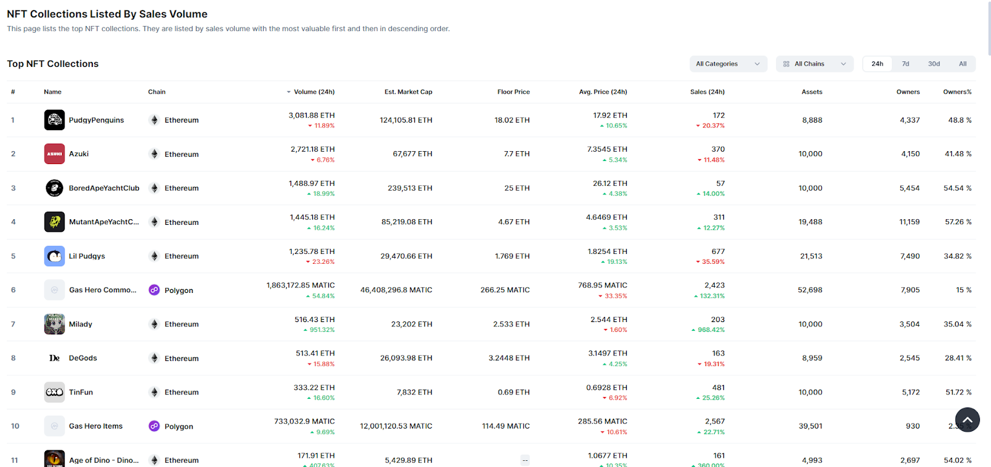Open the All Chains dropdown
The width and height of the screenshot is (991, 467).
click(x=814, y=64)
